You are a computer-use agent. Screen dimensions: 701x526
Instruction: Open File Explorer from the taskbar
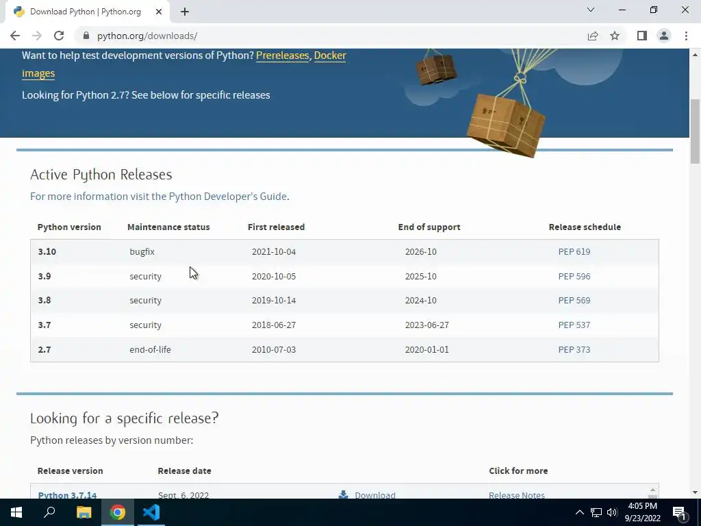84,512
